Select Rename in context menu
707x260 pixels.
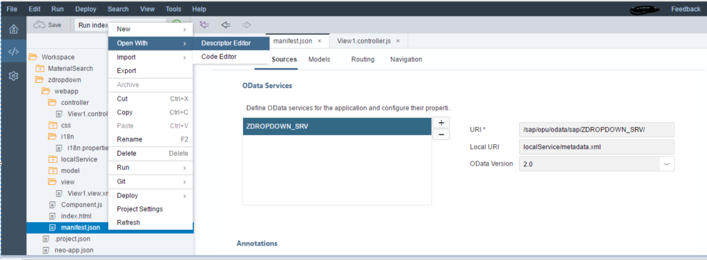[x=151, y=139]
